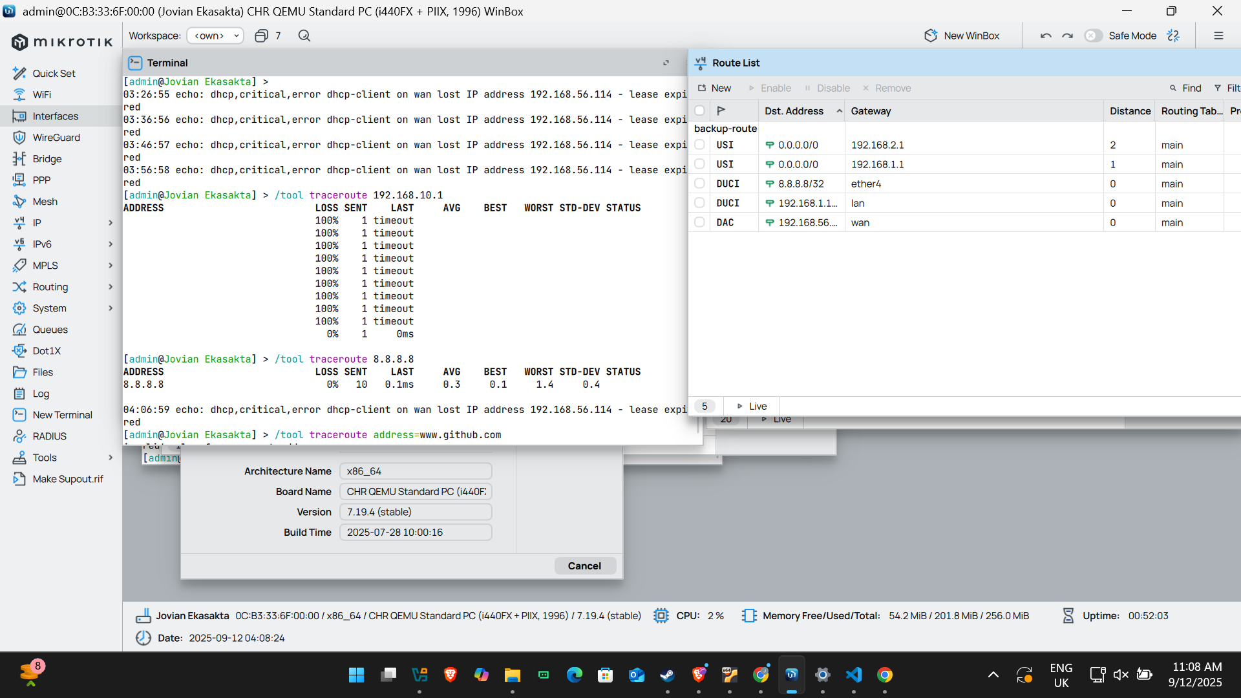Activate the Route List title bar

964,63
